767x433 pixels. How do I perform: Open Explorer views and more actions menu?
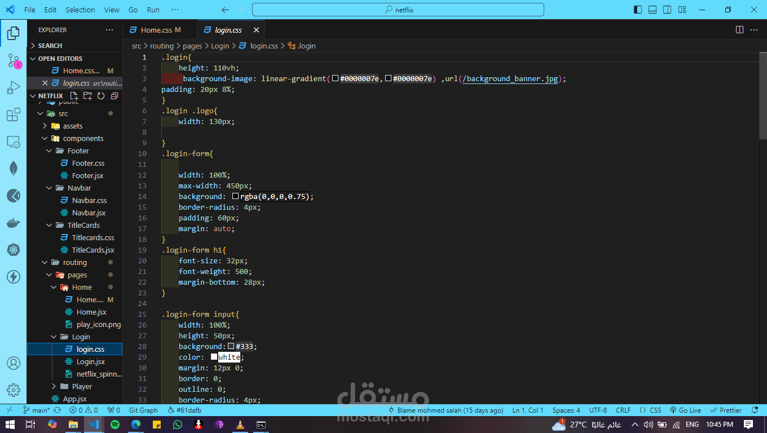pos(109,30)
